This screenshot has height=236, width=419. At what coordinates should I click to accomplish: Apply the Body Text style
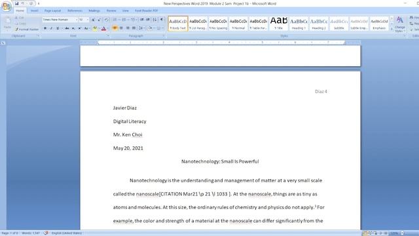coord(178,24)
